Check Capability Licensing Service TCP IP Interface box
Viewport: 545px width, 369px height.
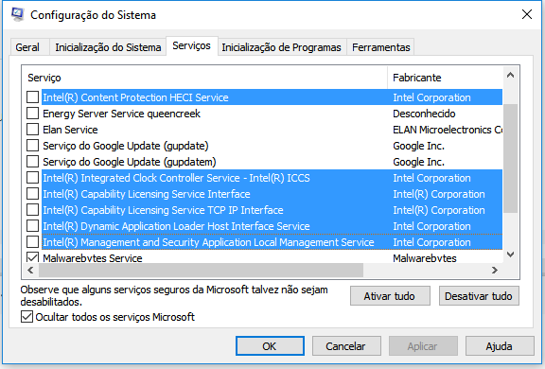pyautogui.click(x=33, y=210)
